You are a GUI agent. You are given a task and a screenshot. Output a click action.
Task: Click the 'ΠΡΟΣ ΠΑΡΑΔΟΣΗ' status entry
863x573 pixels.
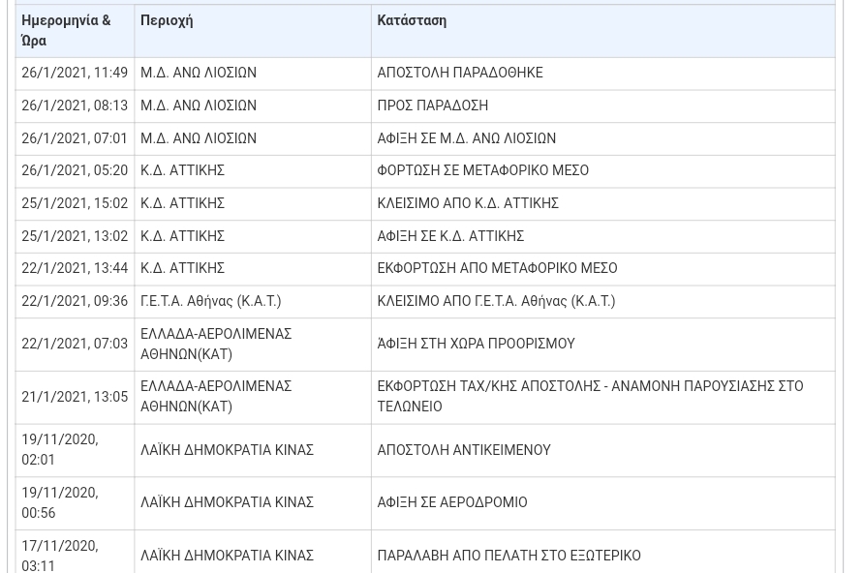433,106
